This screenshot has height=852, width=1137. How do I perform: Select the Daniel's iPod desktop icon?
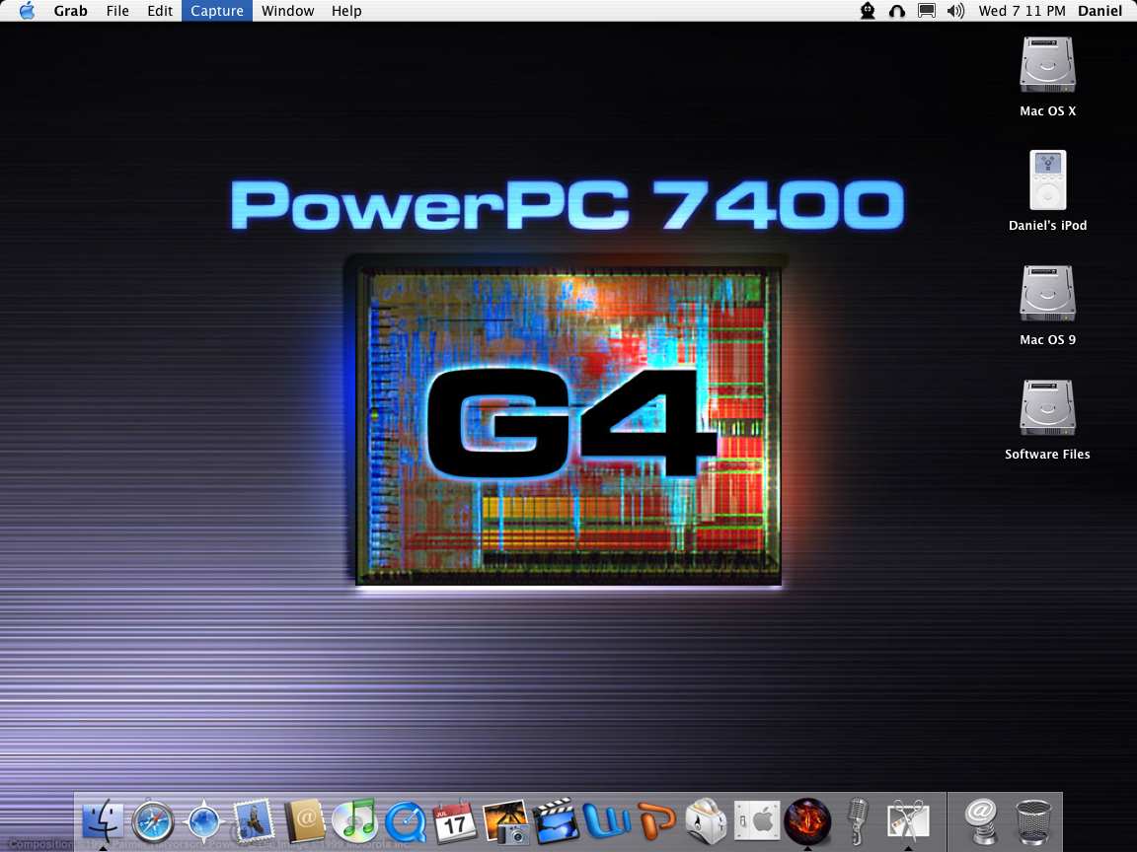point(1048,179)
